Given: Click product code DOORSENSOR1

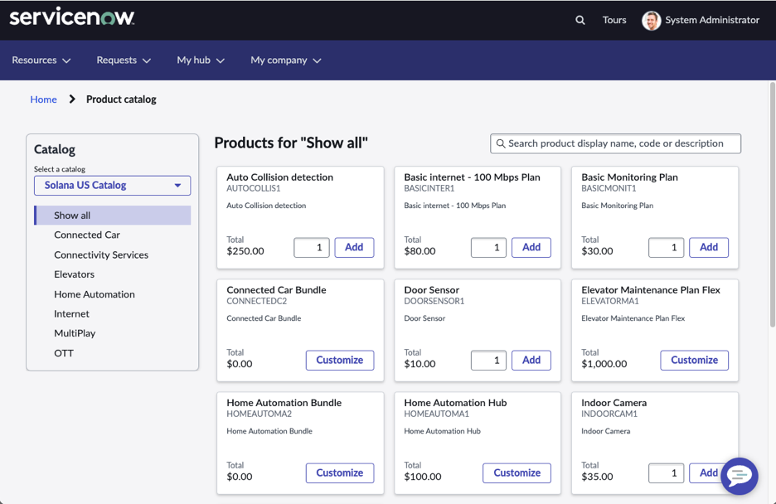Looking at the screenshot, I should pos(434,301).
